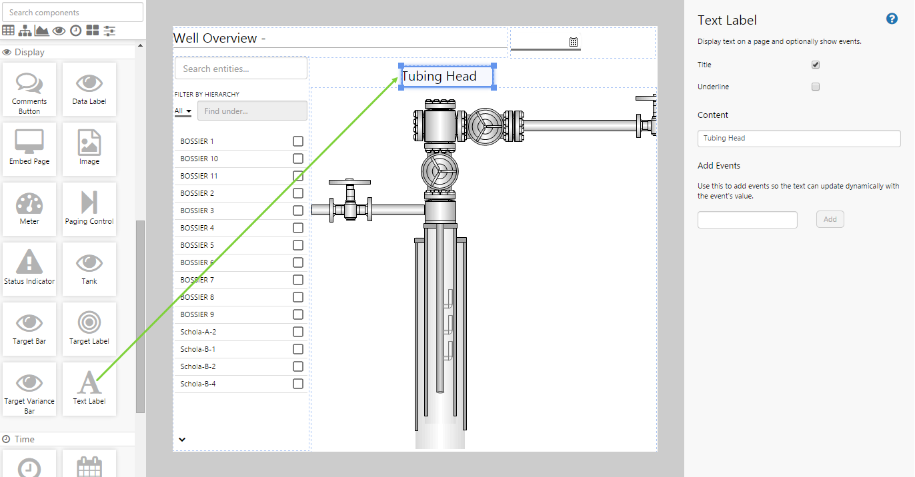Uncheck the Title checkbox
This screenshot has height=477, width=915.
pos(816,65)
